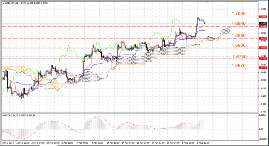Select the red 1.7000 price tag on axis
The image size is (269, 146).
pos(263,17)
